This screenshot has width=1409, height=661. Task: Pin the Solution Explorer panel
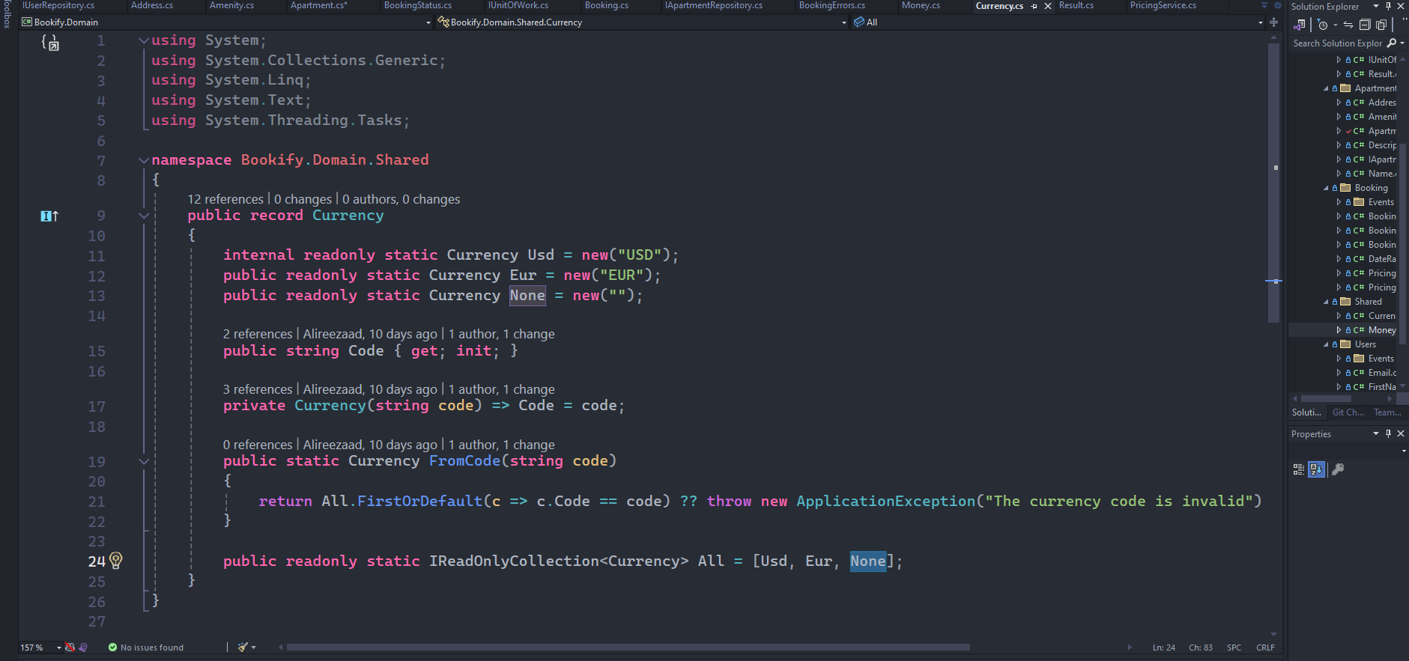coord(1388,6)
